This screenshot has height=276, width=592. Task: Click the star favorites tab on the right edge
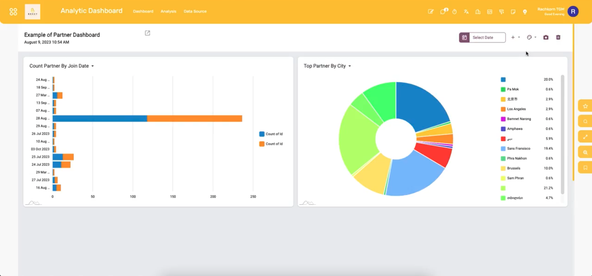coord(585,106)
